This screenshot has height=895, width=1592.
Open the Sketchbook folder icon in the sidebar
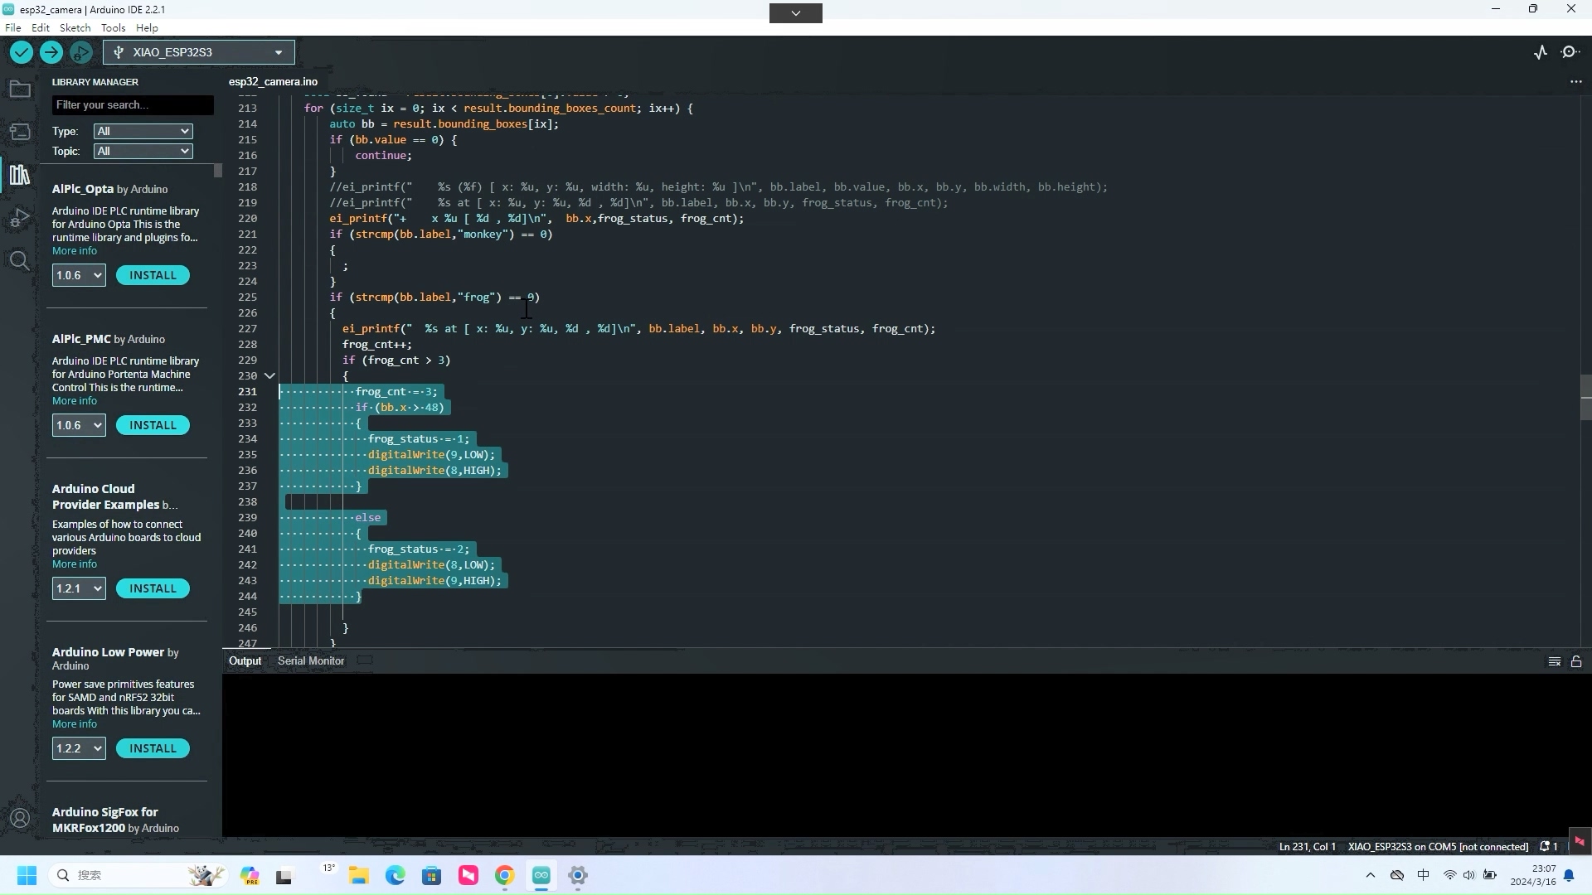pos(20,89)
